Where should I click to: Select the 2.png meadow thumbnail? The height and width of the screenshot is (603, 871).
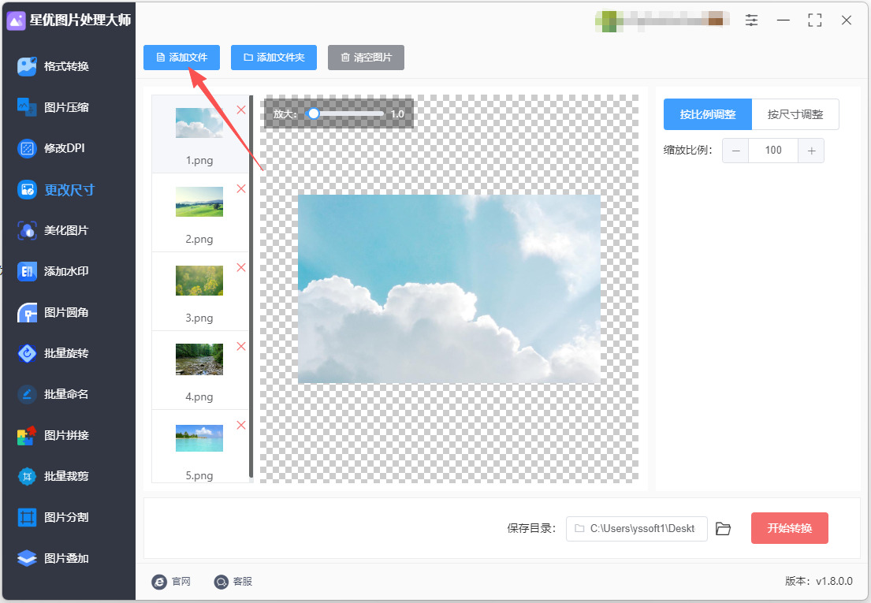coord(199,202)
